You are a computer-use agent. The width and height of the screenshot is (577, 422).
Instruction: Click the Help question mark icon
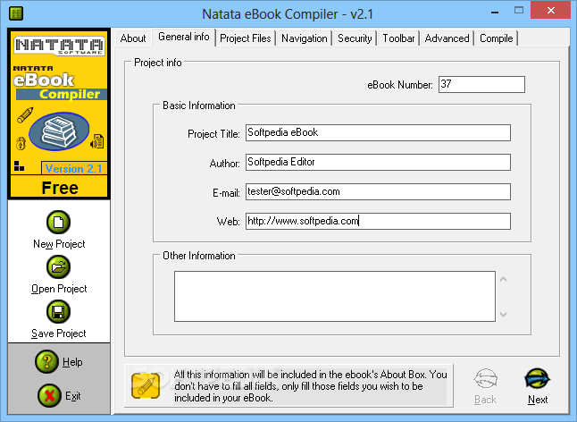46,361
